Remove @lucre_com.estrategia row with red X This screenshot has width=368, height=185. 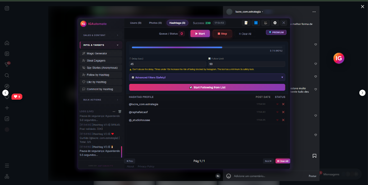point(283,104)
